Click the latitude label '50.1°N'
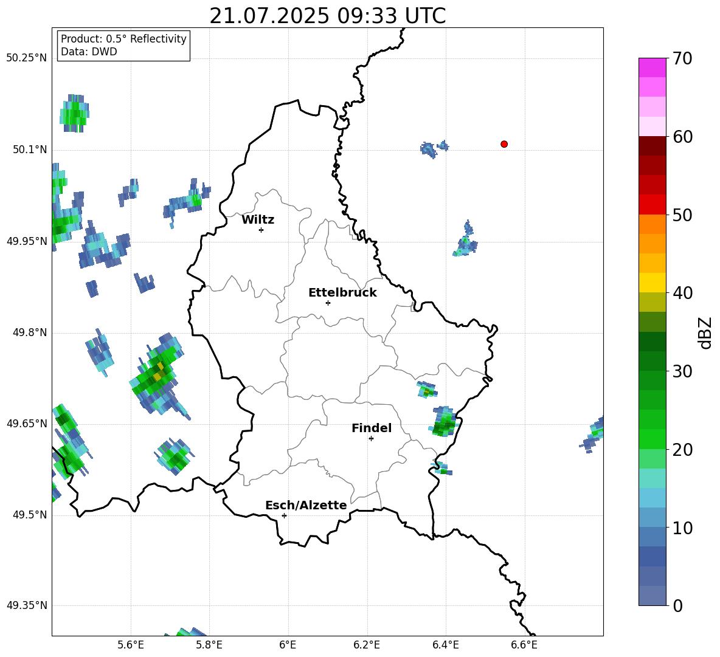 30,150
